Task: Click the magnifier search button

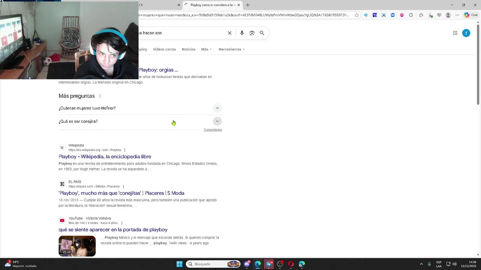Action: pyautogui.click(x=262, y=33)
